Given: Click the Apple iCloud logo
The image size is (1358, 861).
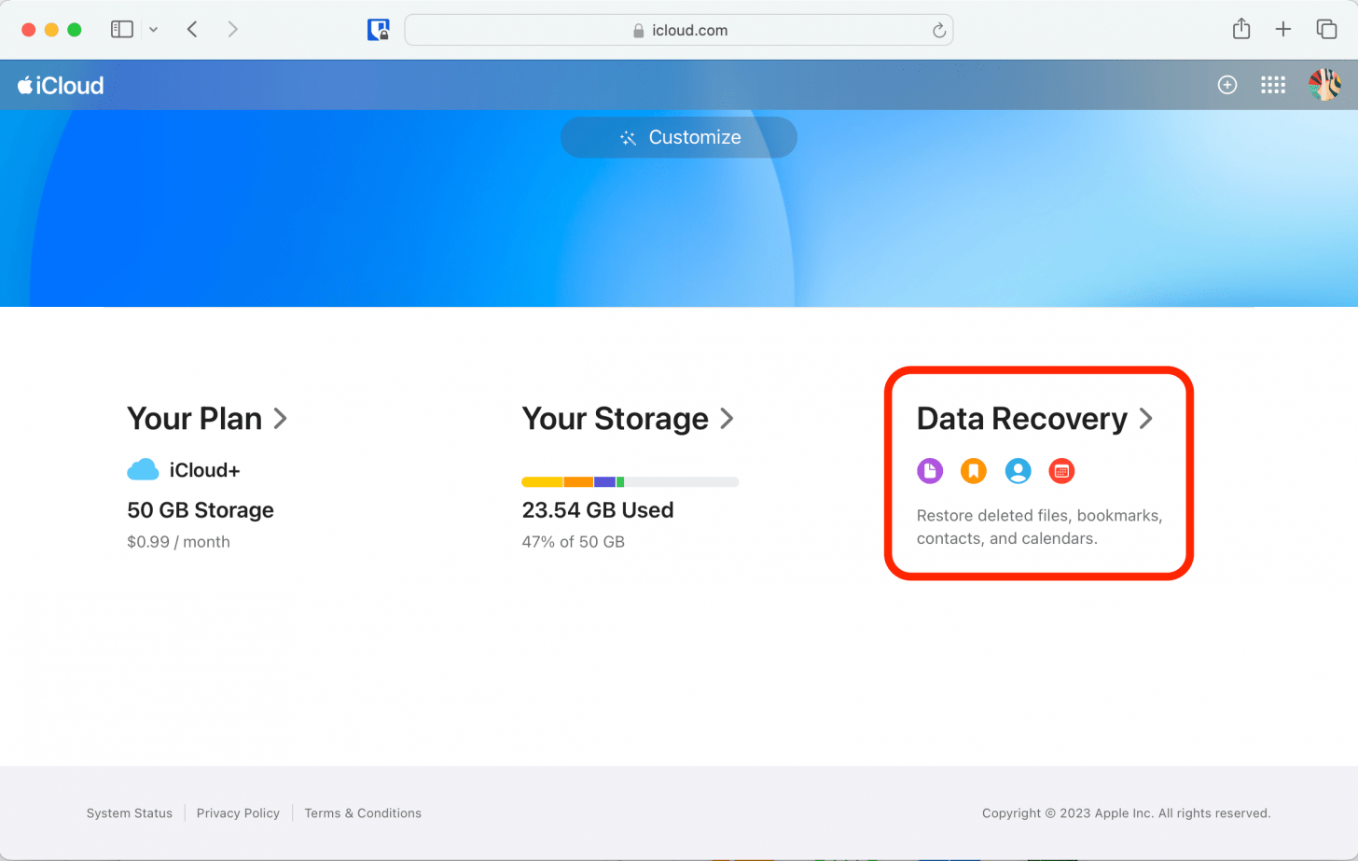Looking at the screenshot, I should (x=60, y=84).
